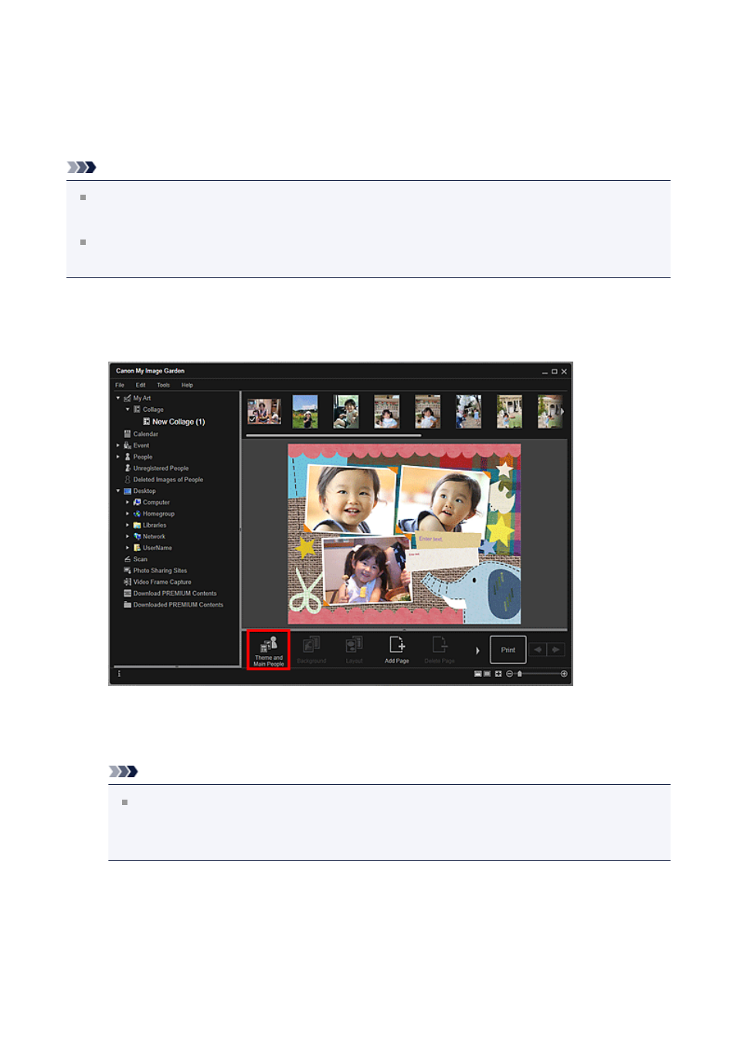Click the Event icon in sidebar
The height and width of the screenshot is (1043, 737).
(x=127, y=446)
